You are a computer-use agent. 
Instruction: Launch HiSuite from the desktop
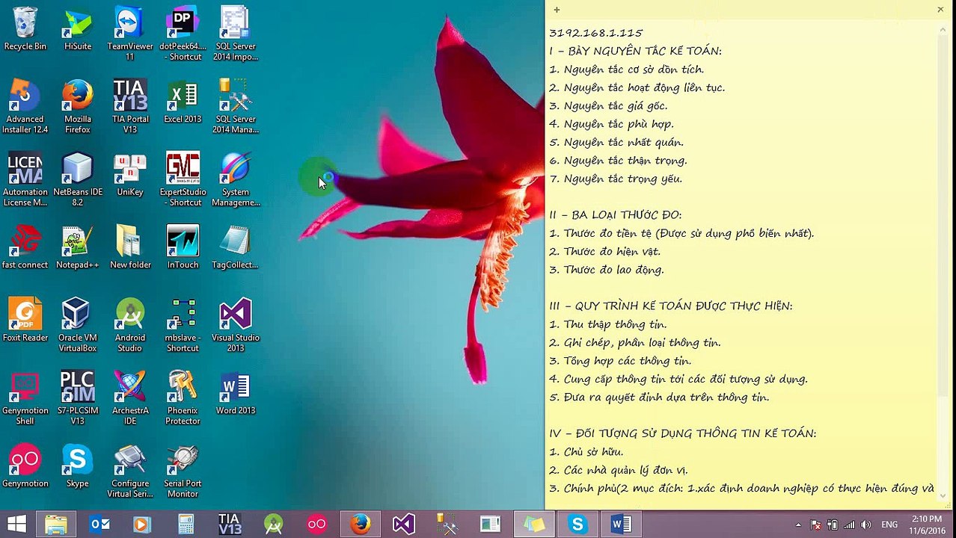tap(78, 29)
